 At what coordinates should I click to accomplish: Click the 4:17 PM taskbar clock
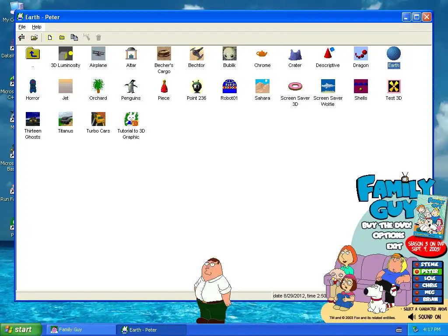point(432,329)
